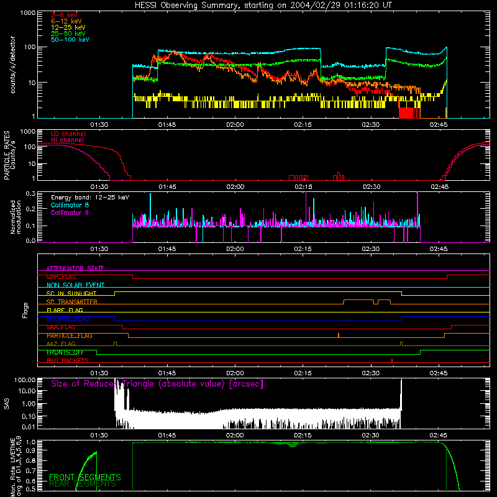
Task: Click the 01:30 tick under counts plot
Action: [99, 125]
